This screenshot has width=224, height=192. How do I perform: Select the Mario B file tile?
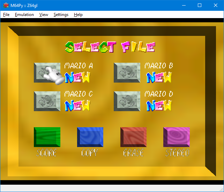127,72
